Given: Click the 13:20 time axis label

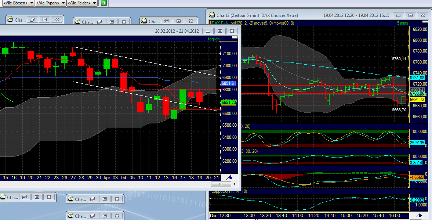Looking at the screenshot, I should tap(265, 215).
